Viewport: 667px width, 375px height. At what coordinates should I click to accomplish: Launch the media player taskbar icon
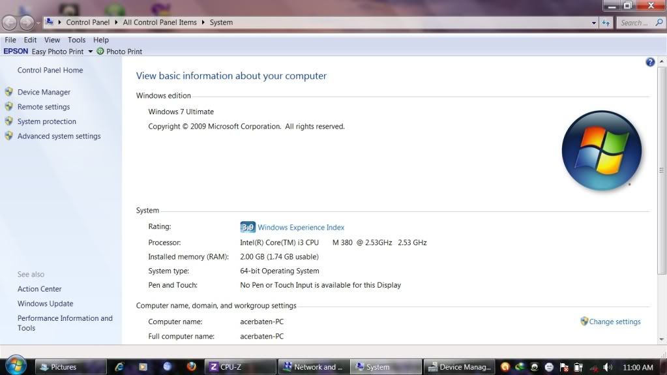click(x=143, y=367)
